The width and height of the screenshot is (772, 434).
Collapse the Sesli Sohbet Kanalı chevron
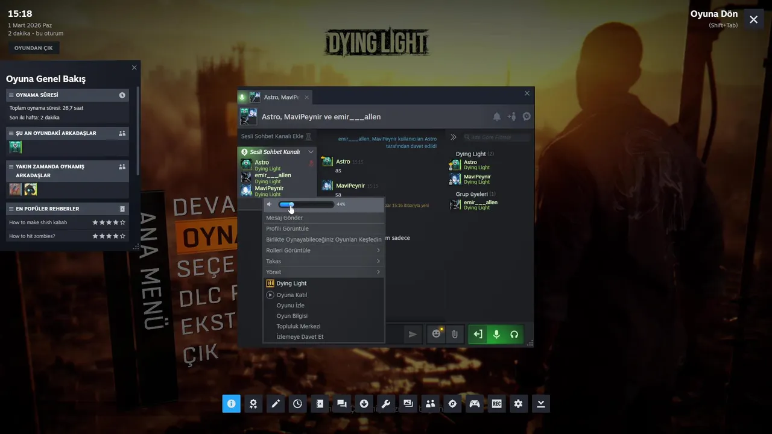pyautogui.click(x=311, y=152)
